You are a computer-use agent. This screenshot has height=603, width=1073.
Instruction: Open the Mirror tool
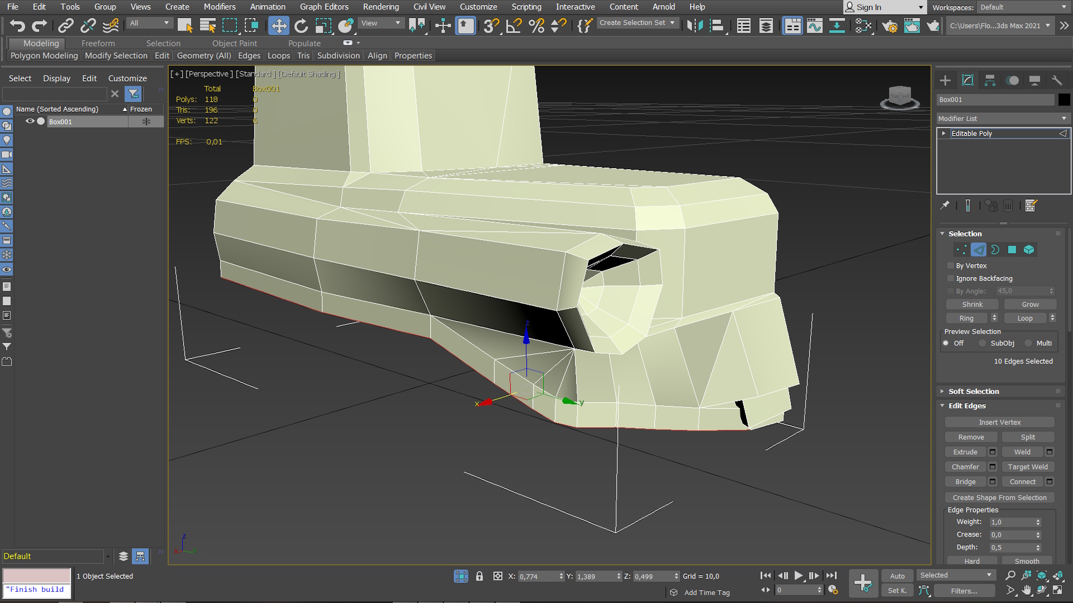pos(695,26)
